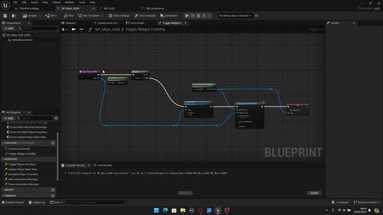The image size is (383, 215).
Task: Collapse the Interfaces section
Action: click(x=3, y=159)
